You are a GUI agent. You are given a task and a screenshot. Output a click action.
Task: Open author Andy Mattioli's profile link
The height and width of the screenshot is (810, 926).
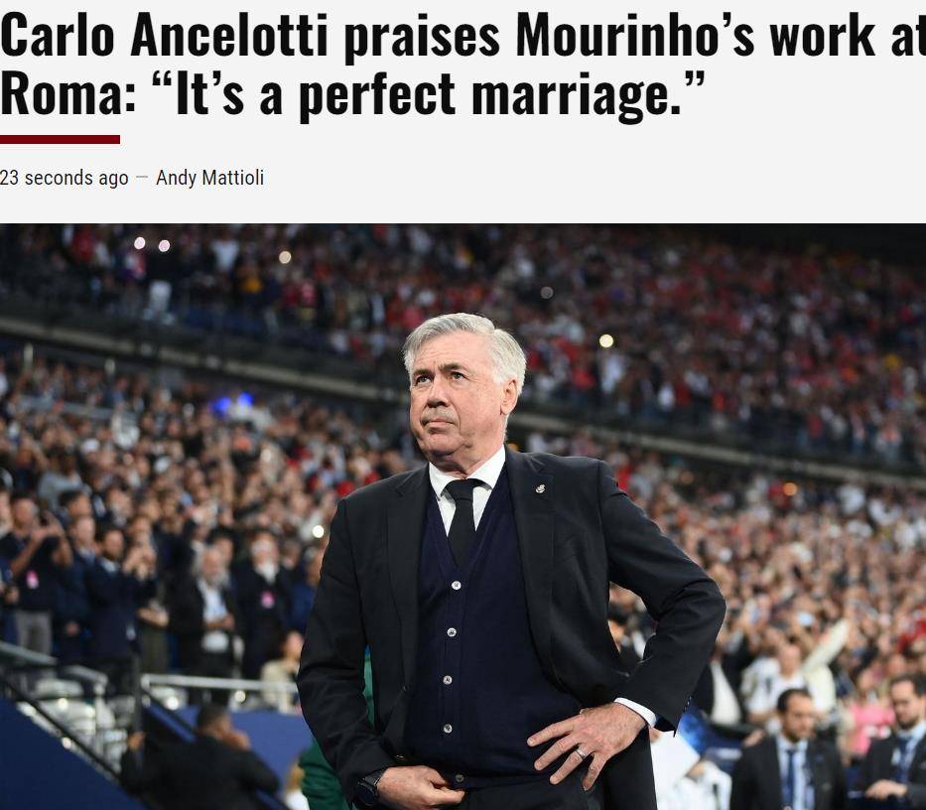pos(209,178)
